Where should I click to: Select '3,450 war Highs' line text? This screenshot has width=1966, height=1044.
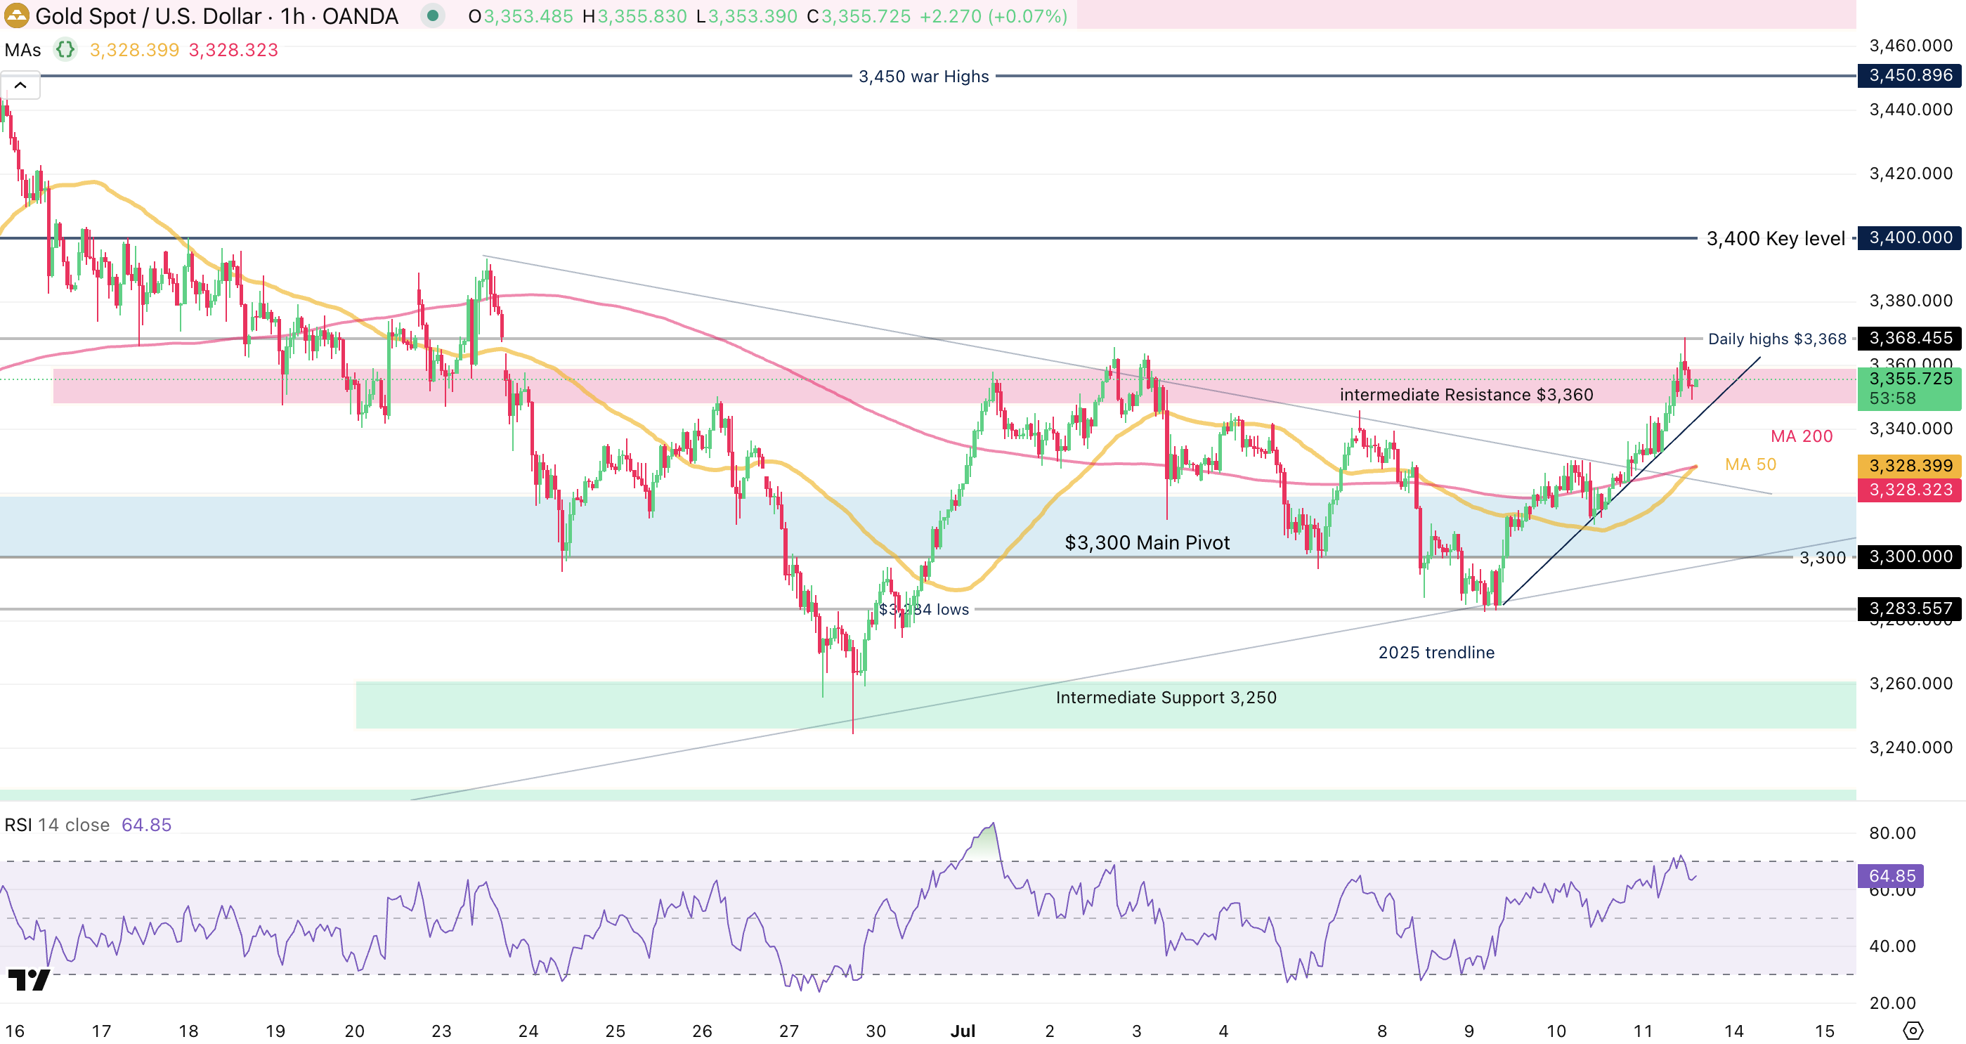[923, 77]
